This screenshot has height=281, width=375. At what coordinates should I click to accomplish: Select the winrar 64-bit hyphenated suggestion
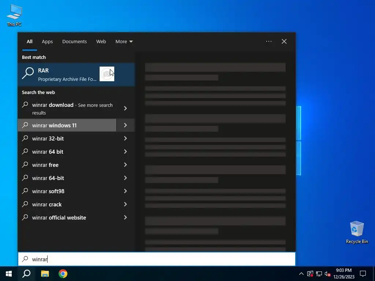[67, 178]
